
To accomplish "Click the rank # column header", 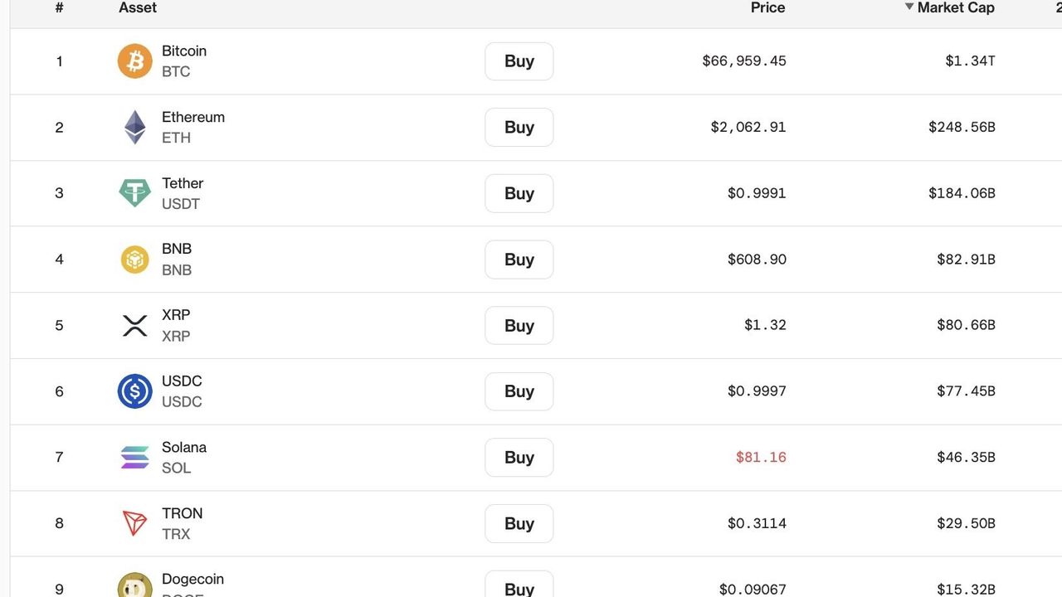I will point(59,7).
